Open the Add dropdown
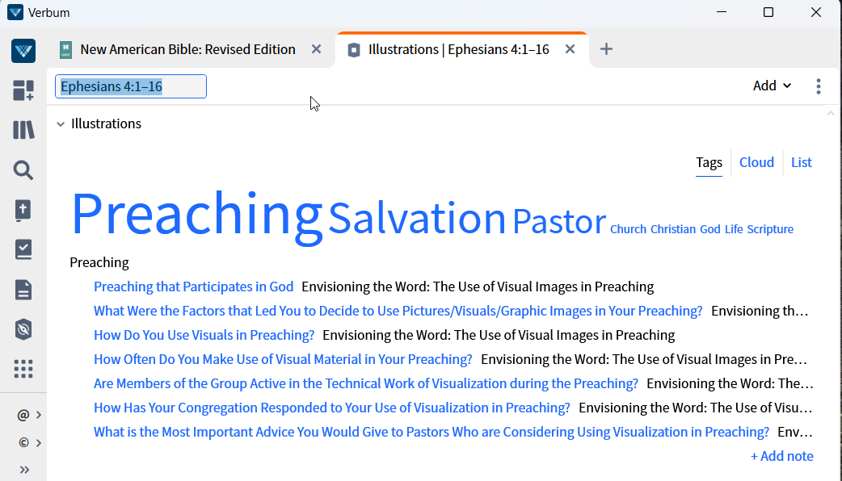Image resolution: width=842 pixels, height=481 pixels. [772, 86]
